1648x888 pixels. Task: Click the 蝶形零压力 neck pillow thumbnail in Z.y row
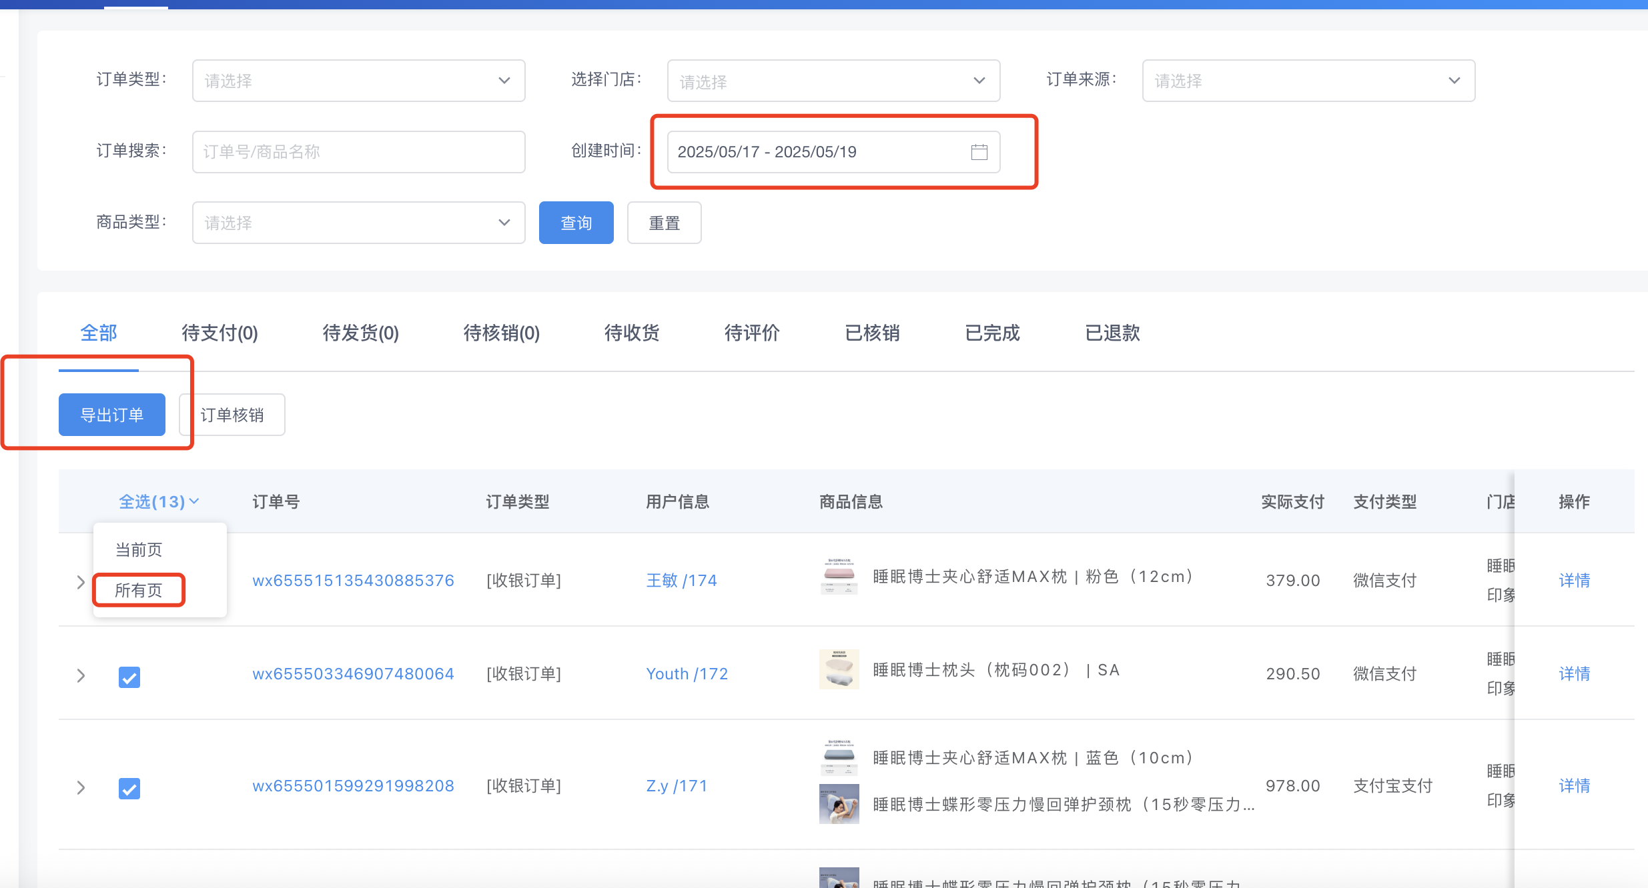pos(839,804)
